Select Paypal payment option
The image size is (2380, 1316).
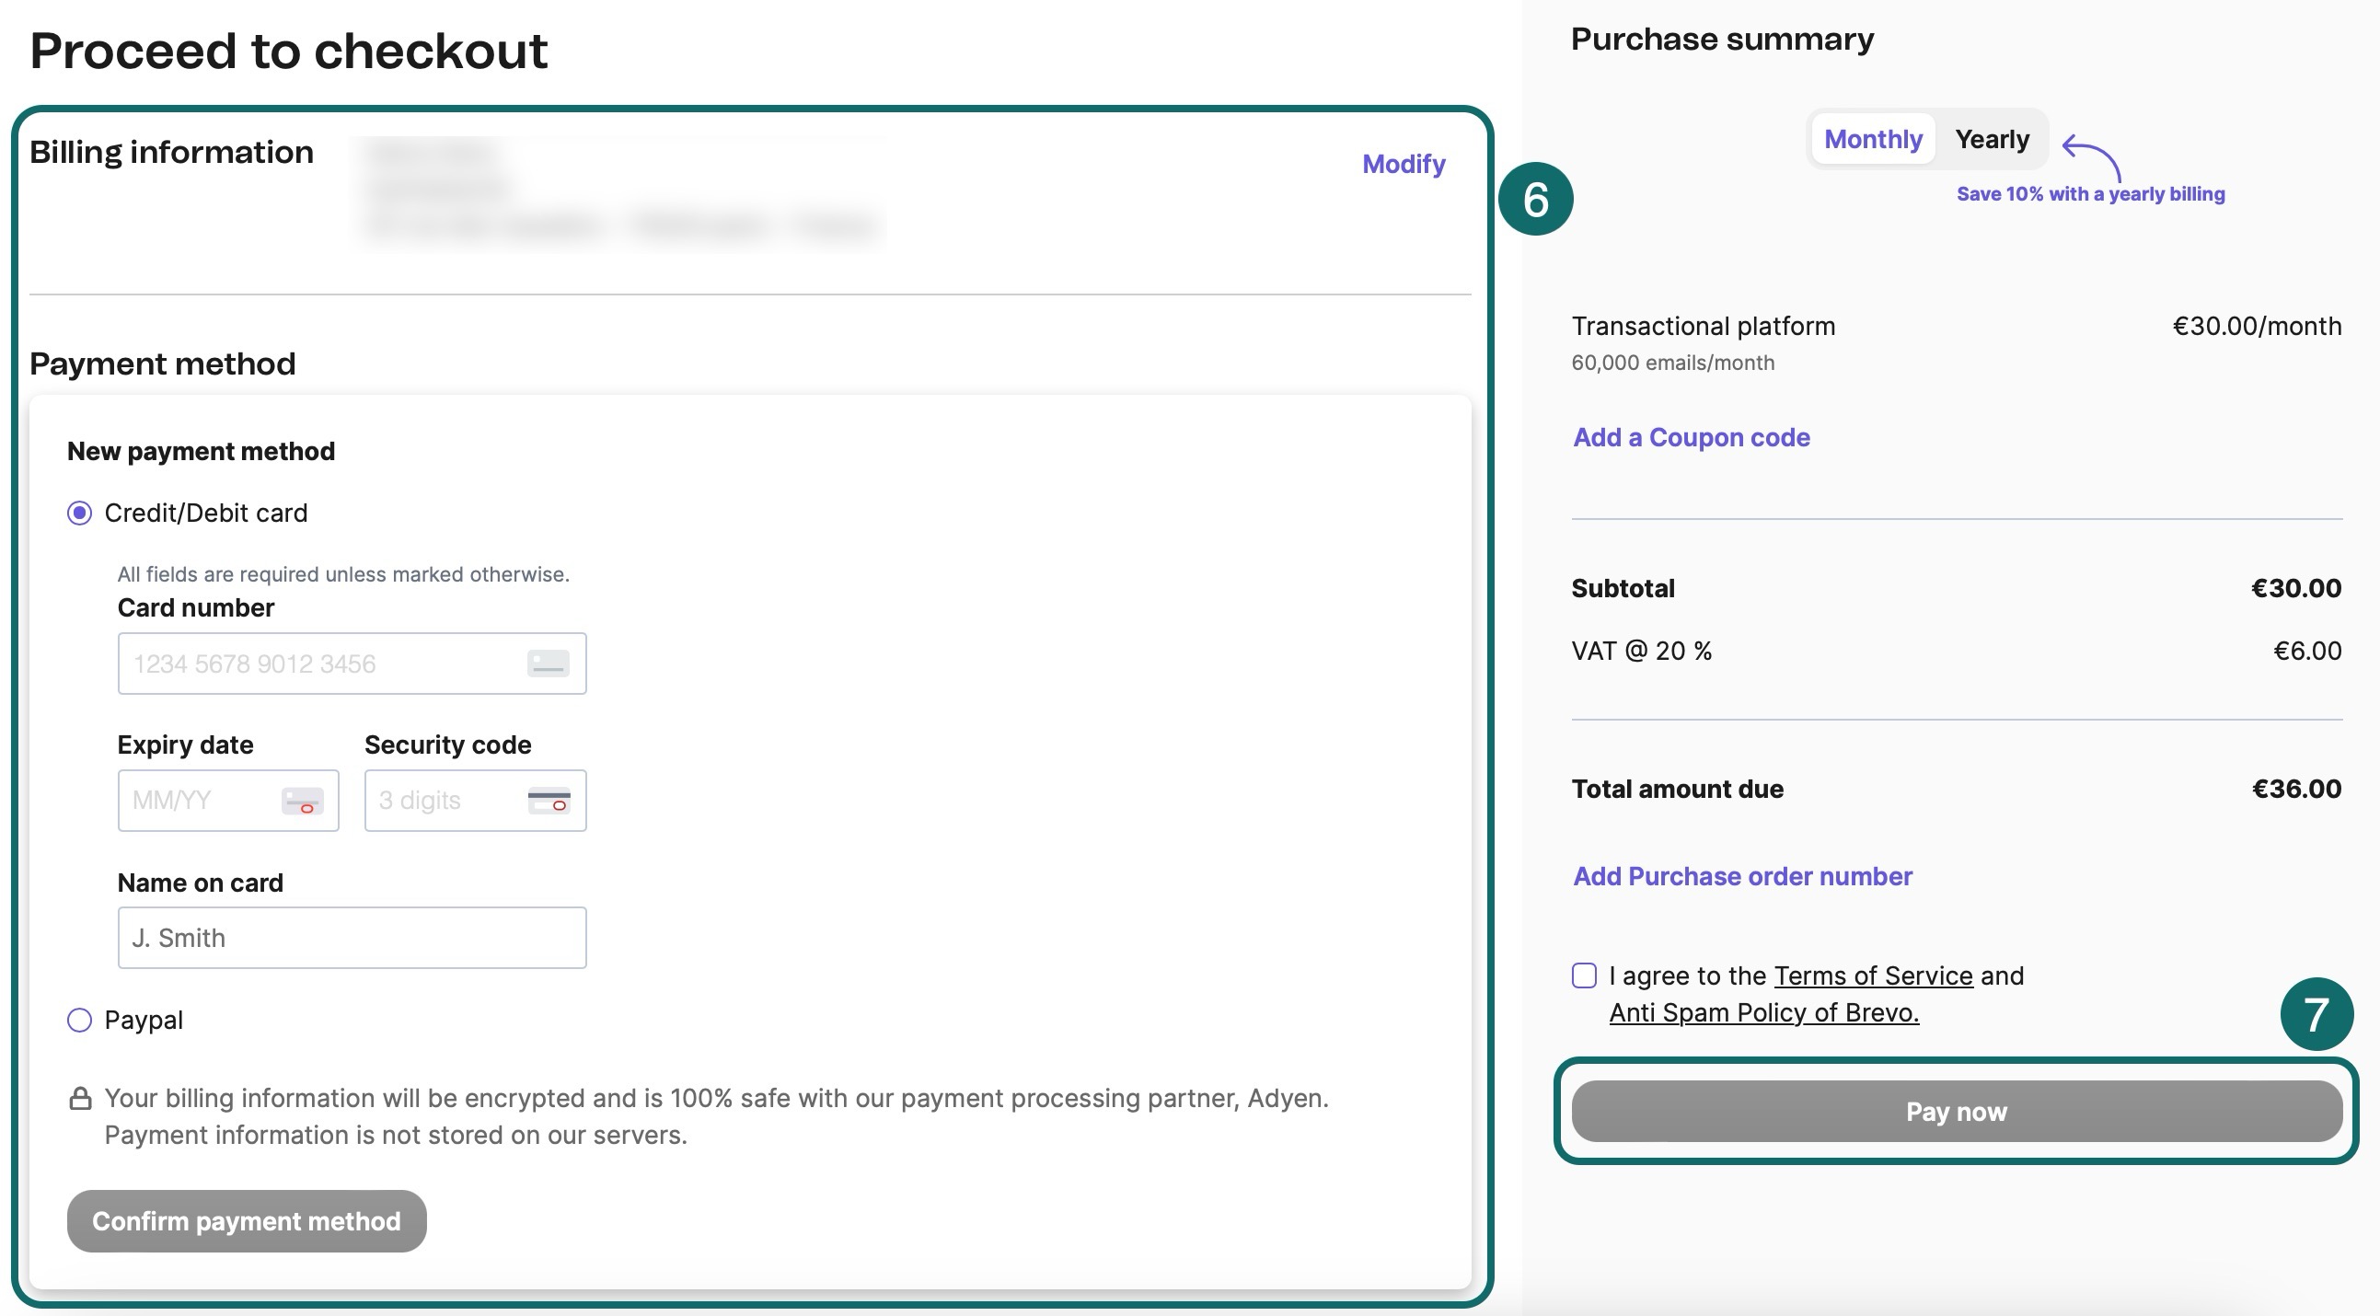[79, 1021]
